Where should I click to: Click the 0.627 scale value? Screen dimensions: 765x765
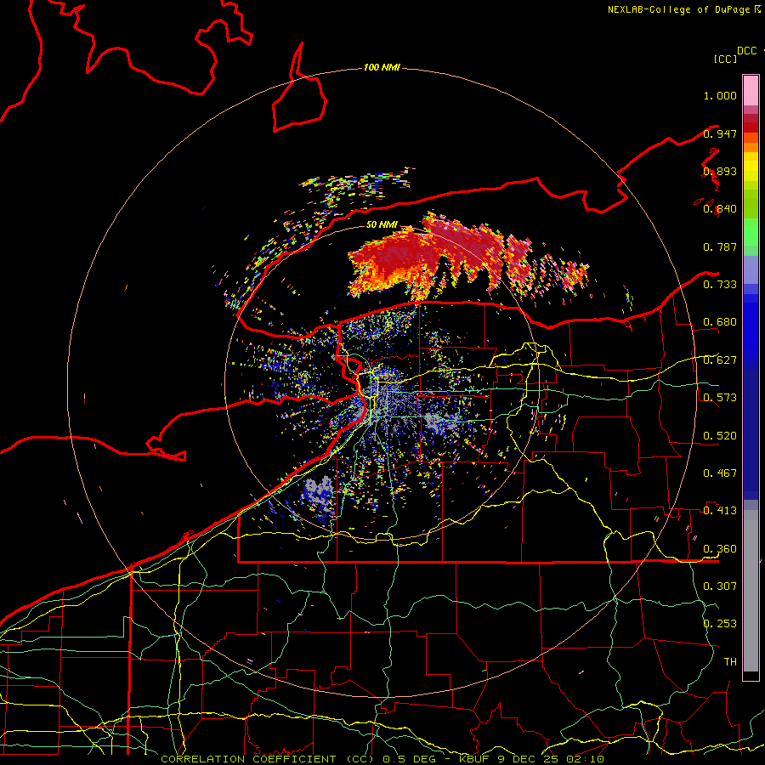coord(720,360)
